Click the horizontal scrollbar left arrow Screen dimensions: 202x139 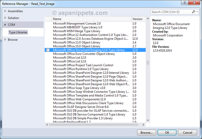(x=47, y=125)
